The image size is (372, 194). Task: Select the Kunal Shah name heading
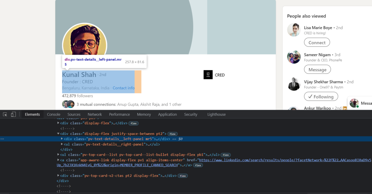[x=79, y=75]
